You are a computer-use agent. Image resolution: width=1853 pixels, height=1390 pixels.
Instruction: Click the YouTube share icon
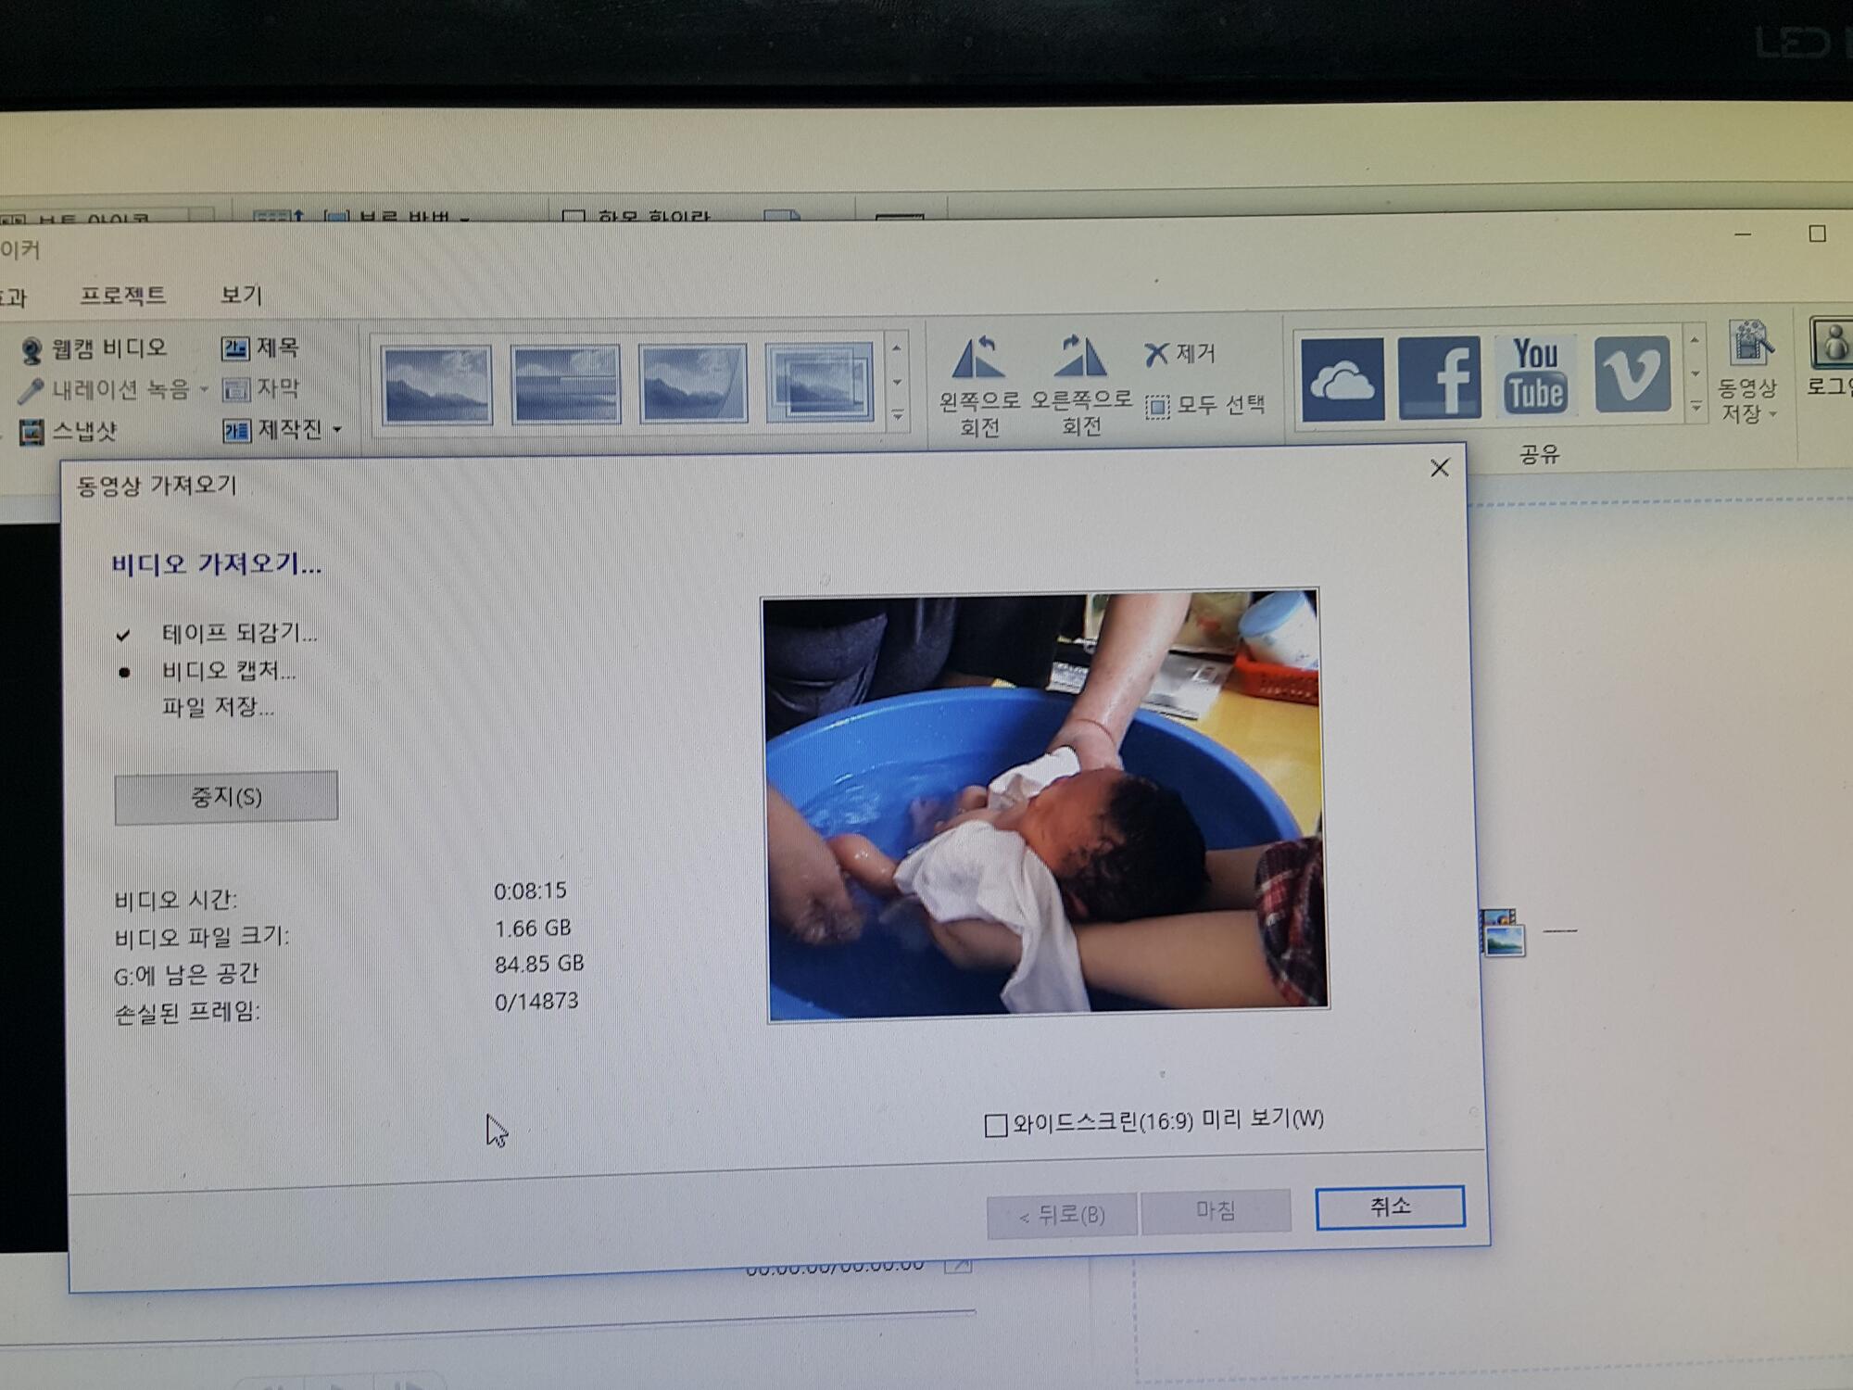pyautogui.click(x=1535, y=376)
